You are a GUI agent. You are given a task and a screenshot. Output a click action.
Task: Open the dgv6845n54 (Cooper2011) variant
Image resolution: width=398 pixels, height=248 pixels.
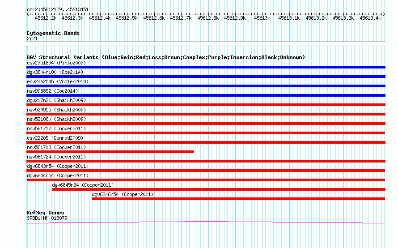pyautogui.click(x=83, y=185)
